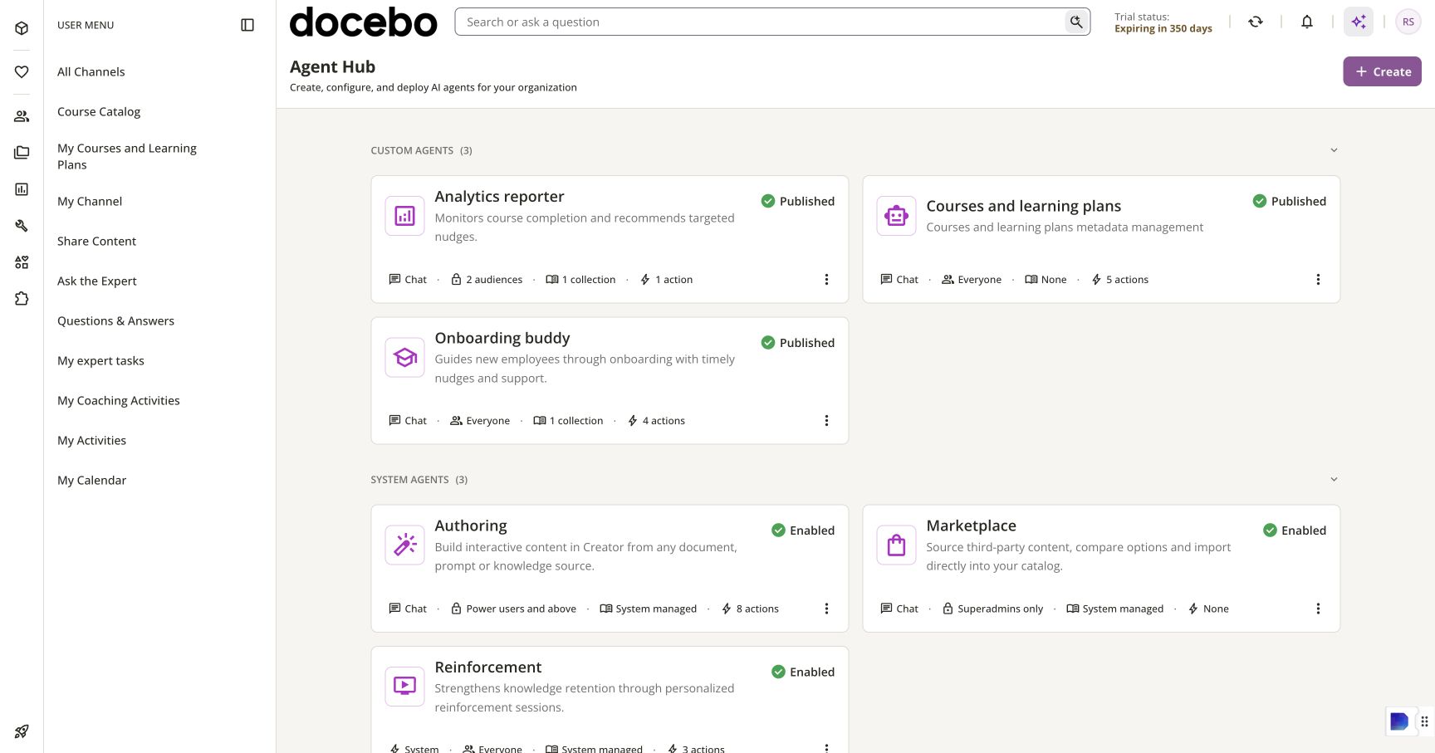Click the Reinforcement play screen icon
This screenshot has height=753, width=1435.
point(405,687)
